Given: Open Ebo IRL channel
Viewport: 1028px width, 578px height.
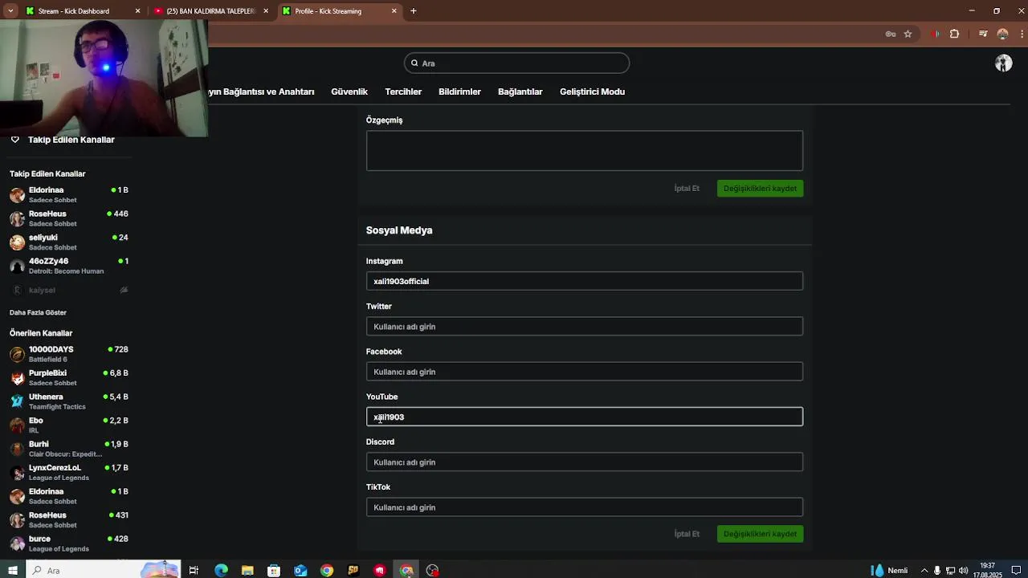Looking at the screenshot, I should 68,425.
